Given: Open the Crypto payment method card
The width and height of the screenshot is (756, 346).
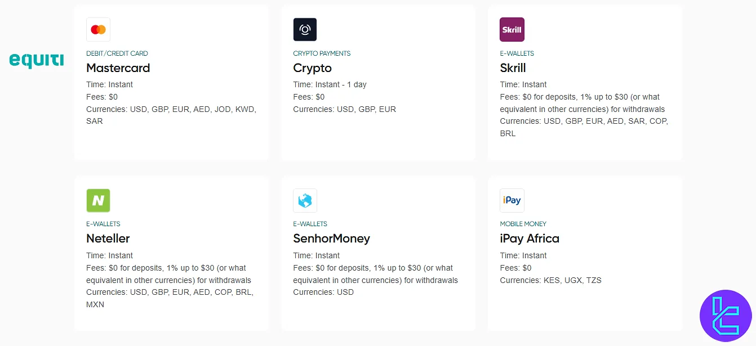Looking at the screenshot, I should tap(378, 82).
